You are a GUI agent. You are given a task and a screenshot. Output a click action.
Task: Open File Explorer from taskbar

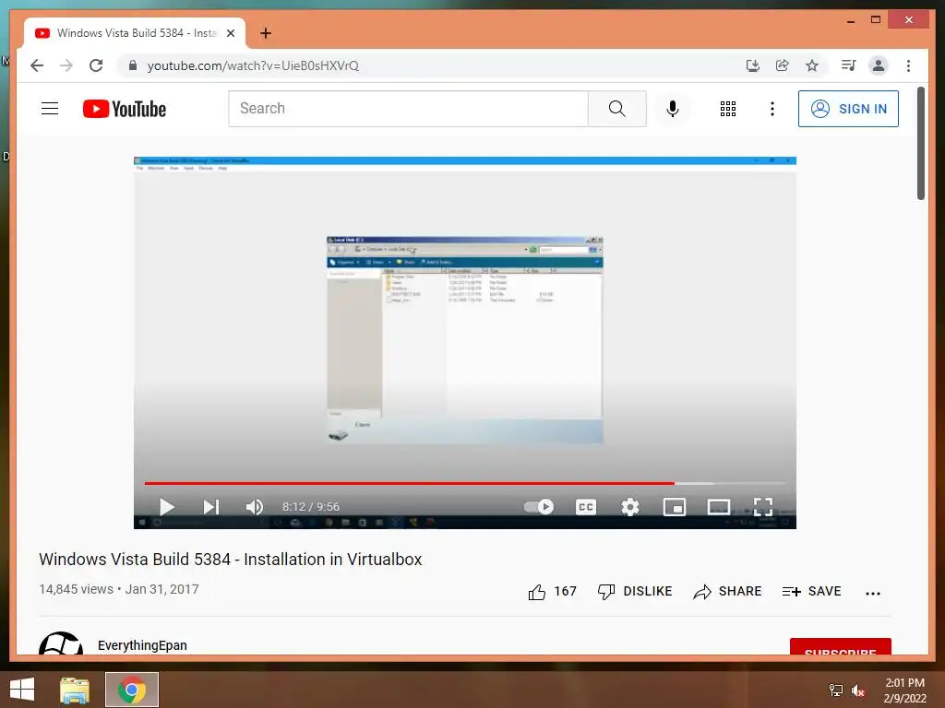click(x=75, y=690)
